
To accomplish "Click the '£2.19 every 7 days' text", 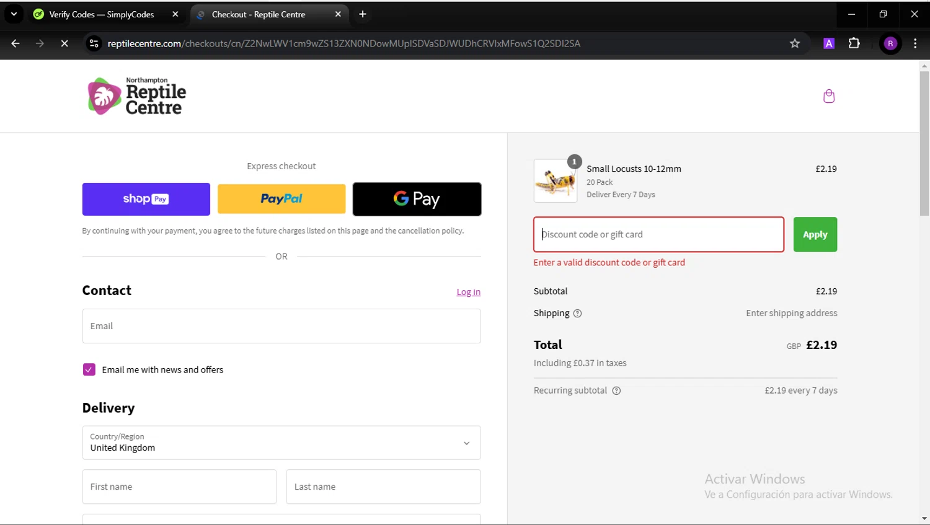I will (x=801, y=390).
